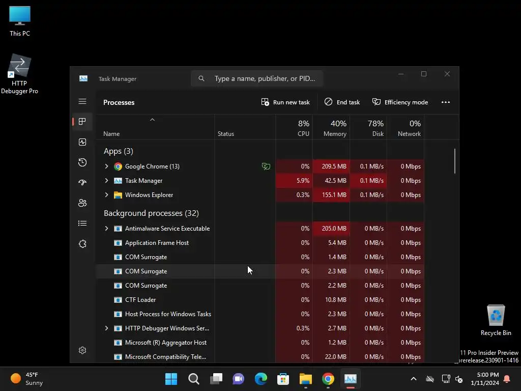
Task: Click the 5.9% CPU cell
Action: pyautogui.click(x=294, y=181)
